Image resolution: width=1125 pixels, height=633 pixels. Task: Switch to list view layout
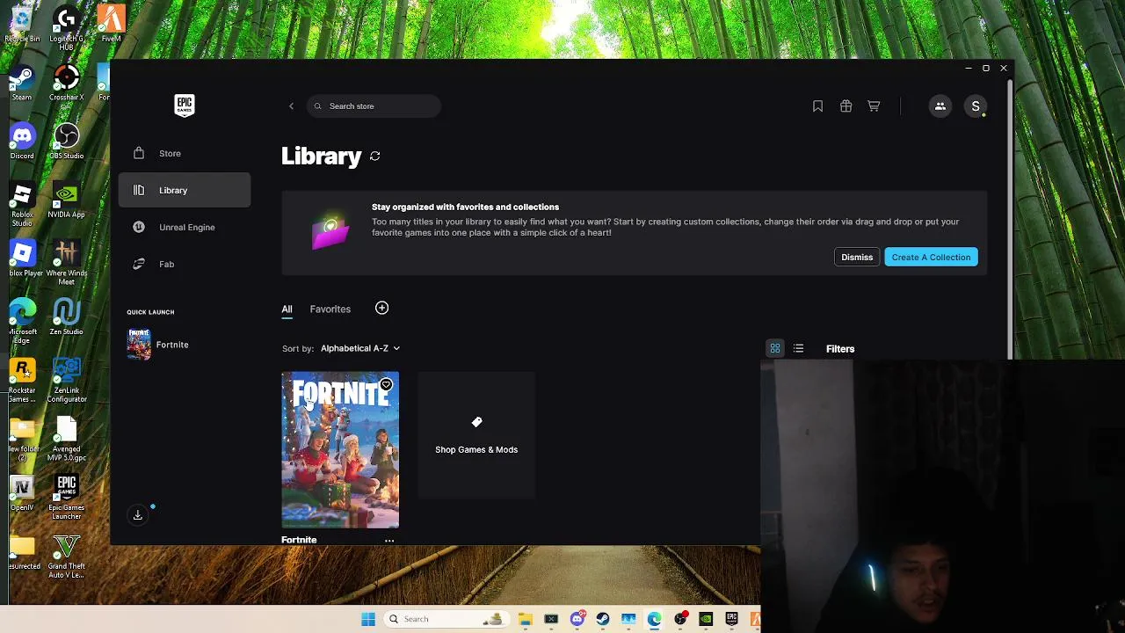pyautogui.click(x=798, y=349)
